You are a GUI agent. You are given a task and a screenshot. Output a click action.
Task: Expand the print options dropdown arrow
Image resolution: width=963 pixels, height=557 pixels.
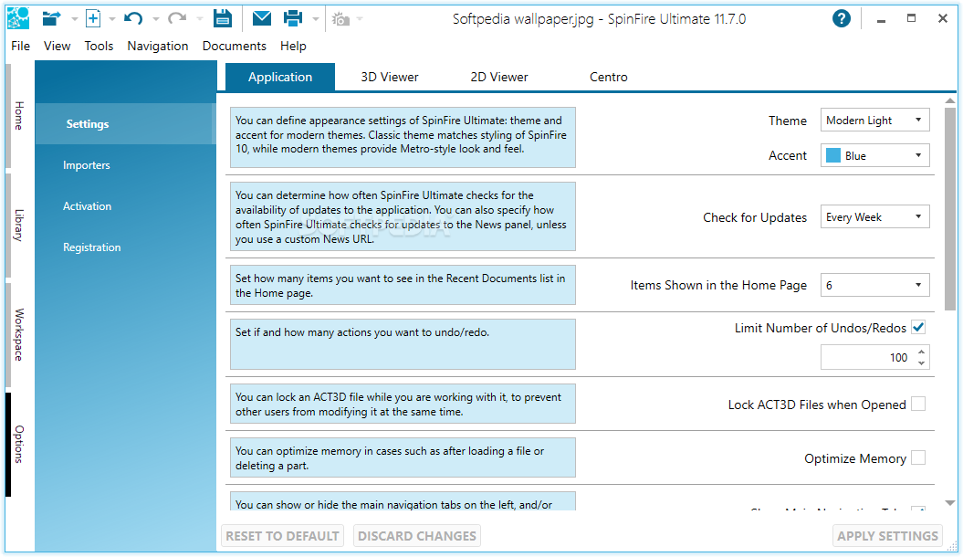pos(316,19)
